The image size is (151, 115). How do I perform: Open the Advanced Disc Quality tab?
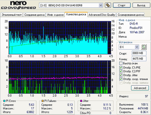pyautogui.click(x=102, y=15)
